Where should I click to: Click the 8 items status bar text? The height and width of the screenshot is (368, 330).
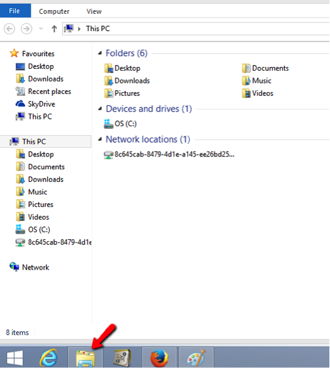[18, 333]
